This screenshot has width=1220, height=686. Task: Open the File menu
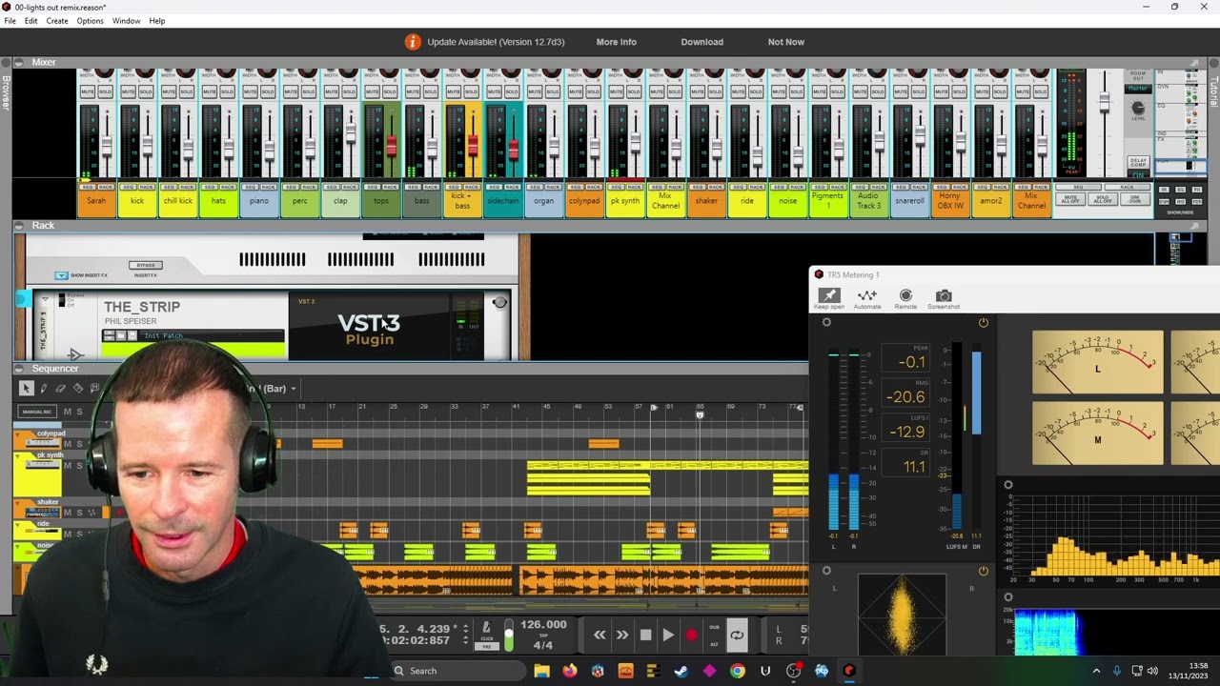pyautogui.click(x=10, y=21)
